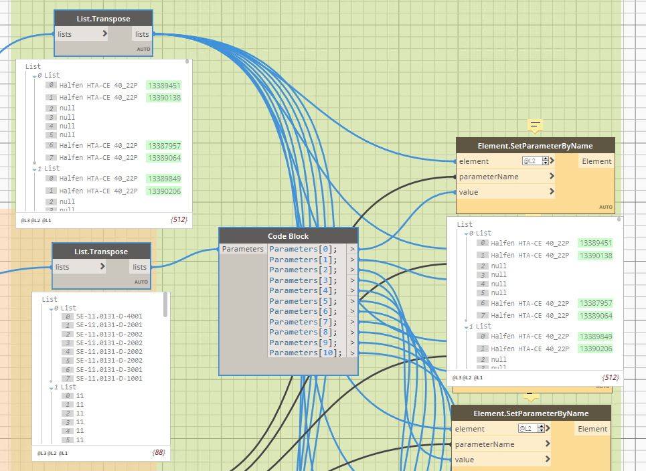Click the lists input chevron on lower List.Transpose

102,267
